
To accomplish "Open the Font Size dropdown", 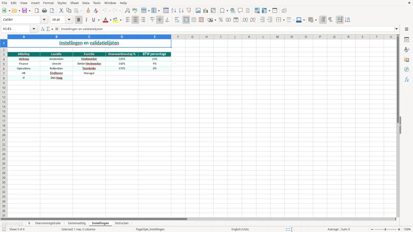I will (x=69, y=20).
